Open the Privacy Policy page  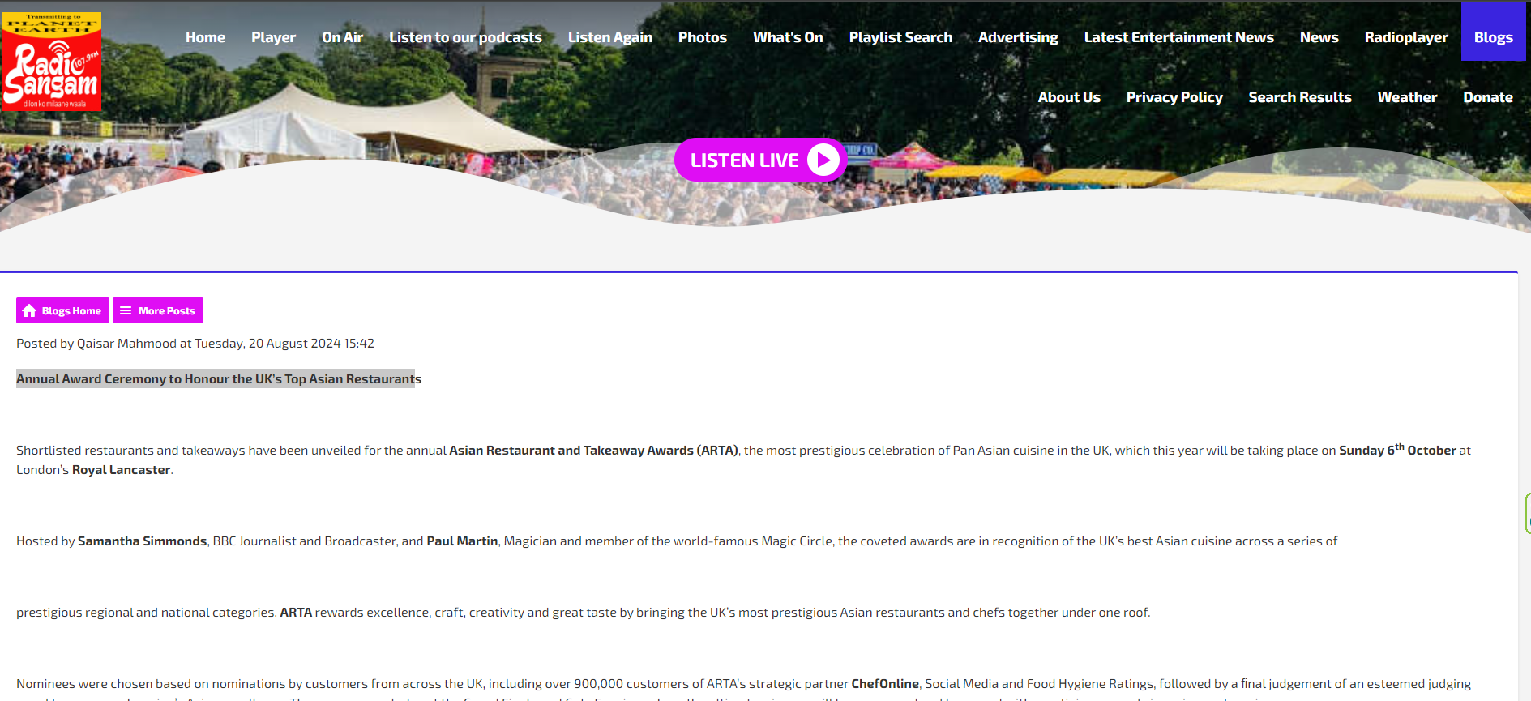click(x=1174, y=97)
